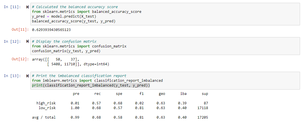This screenshot has width=302, height=125.
Task: Click the Out[12] output label
Action: point(20,59)
